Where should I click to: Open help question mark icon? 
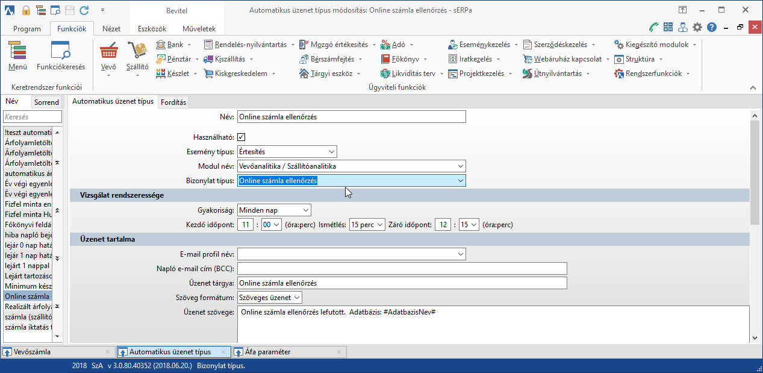712,27
